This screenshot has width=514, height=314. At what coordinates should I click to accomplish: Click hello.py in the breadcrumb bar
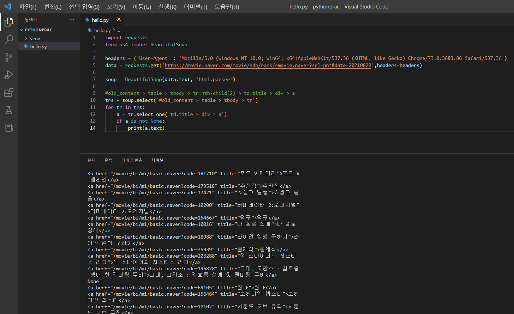(102, 31)
